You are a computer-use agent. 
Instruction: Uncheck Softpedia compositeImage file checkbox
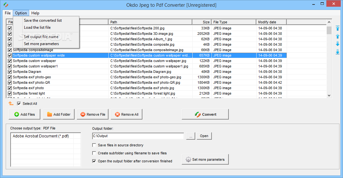coord(10,50)
